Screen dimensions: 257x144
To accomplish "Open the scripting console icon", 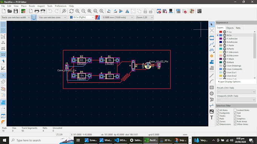I will tap(199, 11).
